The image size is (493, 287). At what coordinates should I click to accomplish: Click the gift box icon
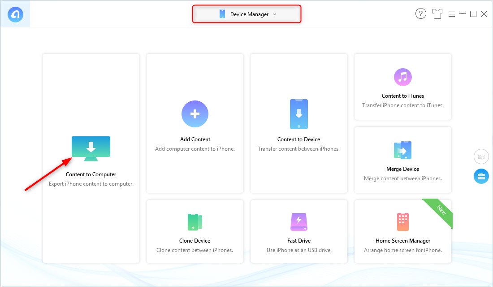pyautogui.click(x=437, y=13)
